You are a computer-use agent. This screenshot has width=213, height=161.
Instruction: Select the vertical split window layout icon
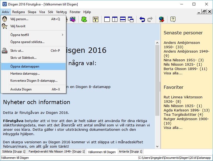coord(115,19)
